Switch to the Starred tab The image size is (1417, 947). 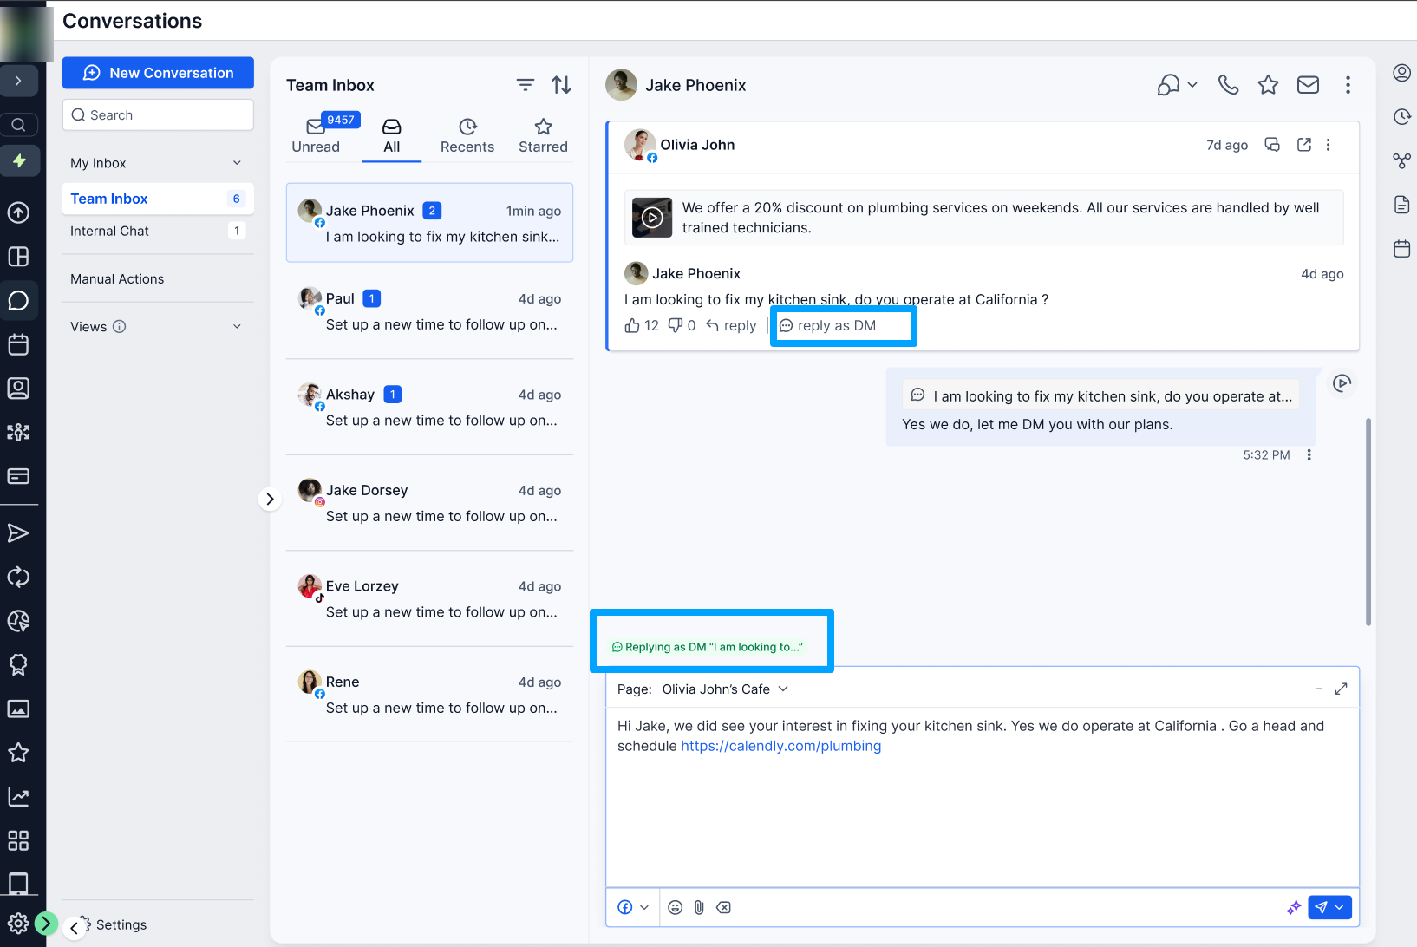tap(543, 136)
